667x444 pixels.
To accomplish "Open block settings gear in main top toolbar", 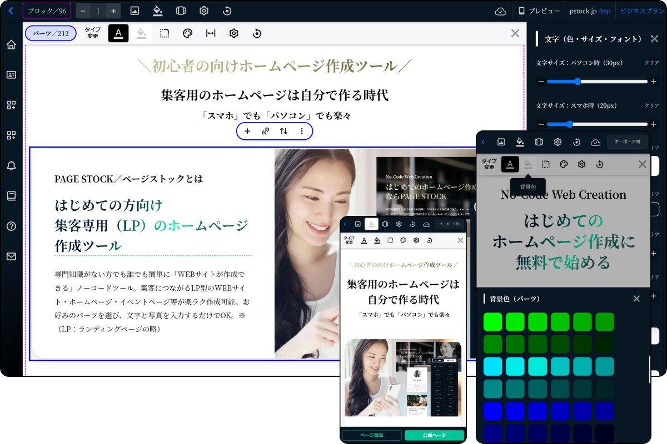I will coord(204,11).
